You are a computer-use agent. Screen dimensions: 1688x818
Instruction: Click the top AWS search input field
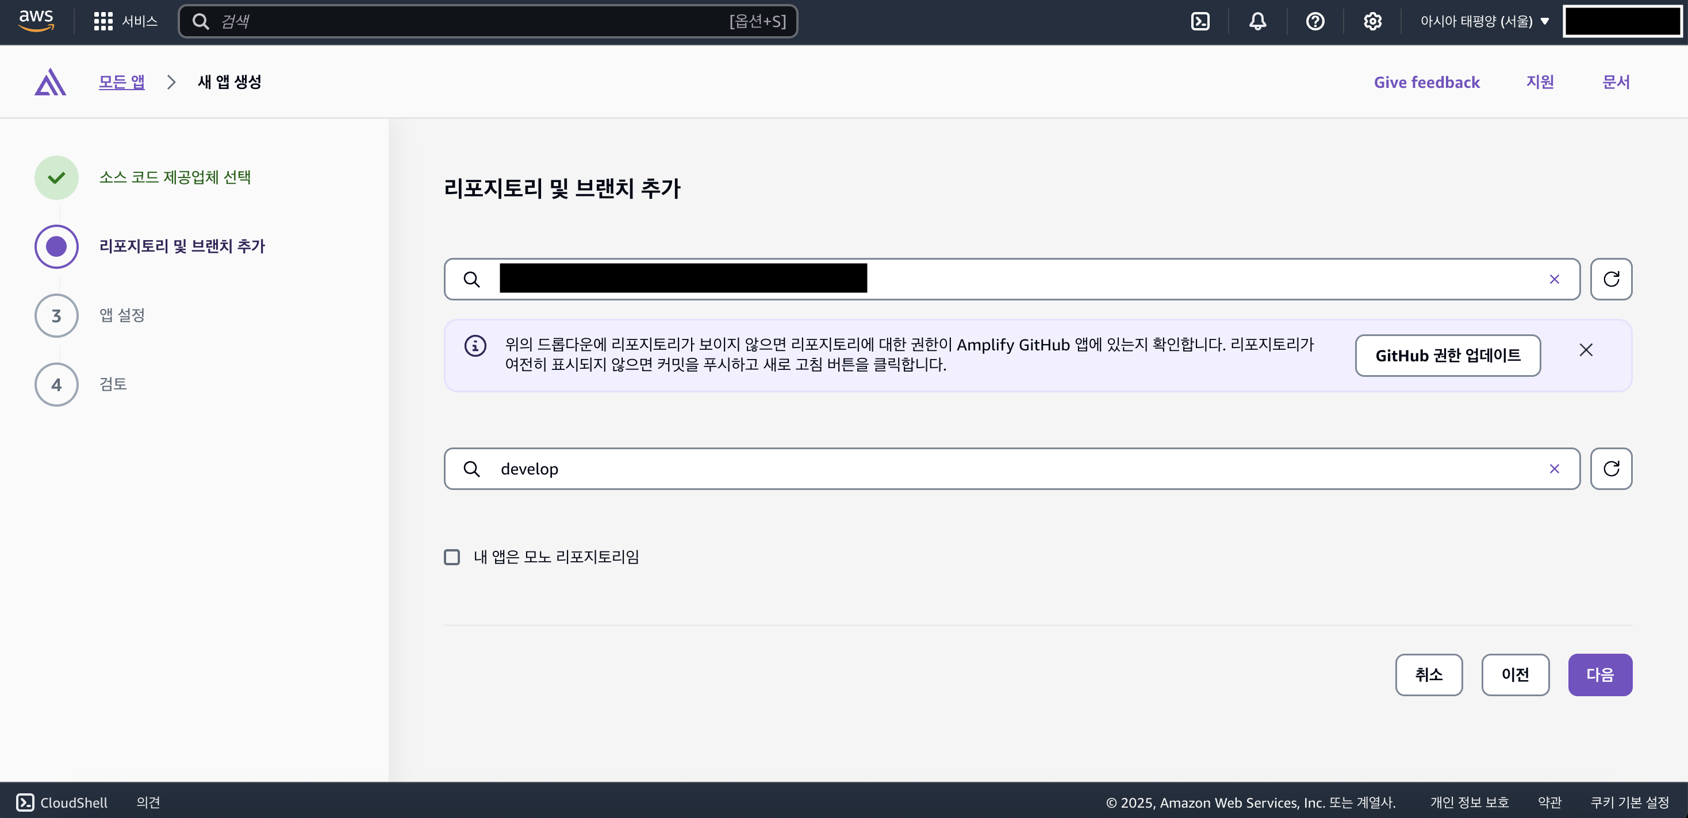coord(488,20)
